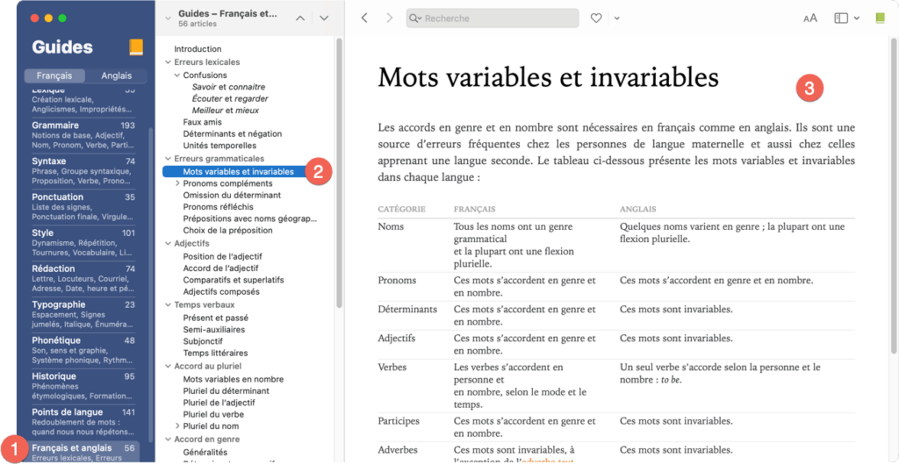
Task: Collapse the Adjectifs section
Action: [x=168, y=243]
